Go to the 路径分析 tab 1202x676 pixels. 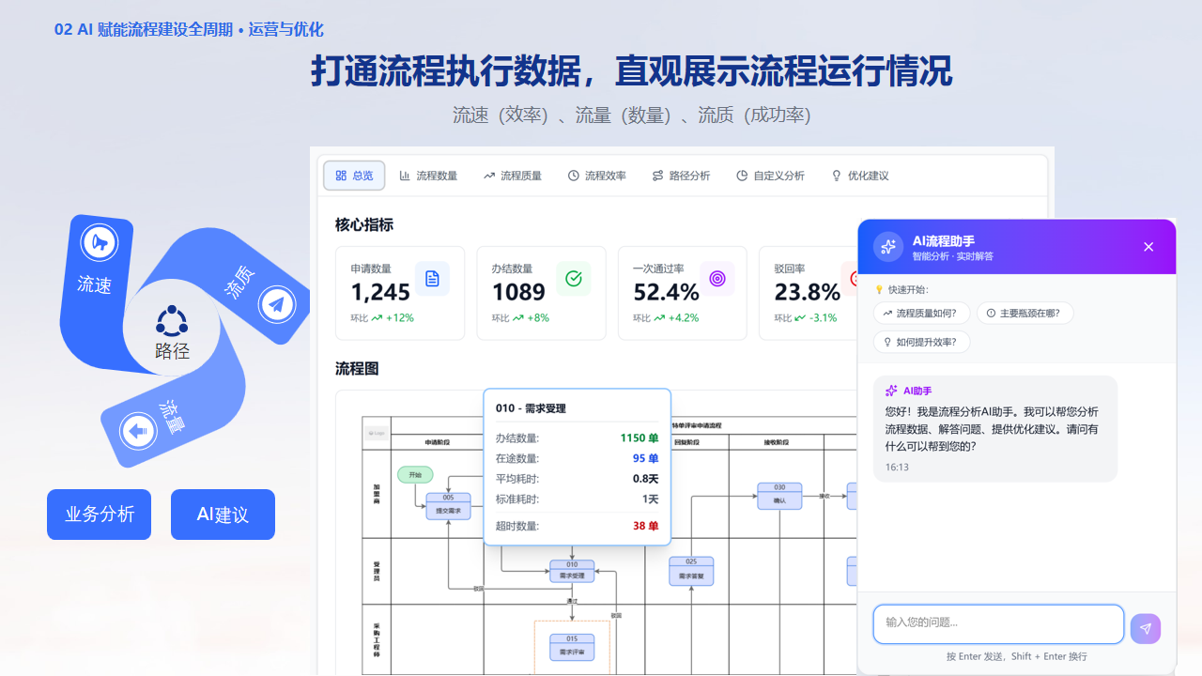[x=682, y=176]
